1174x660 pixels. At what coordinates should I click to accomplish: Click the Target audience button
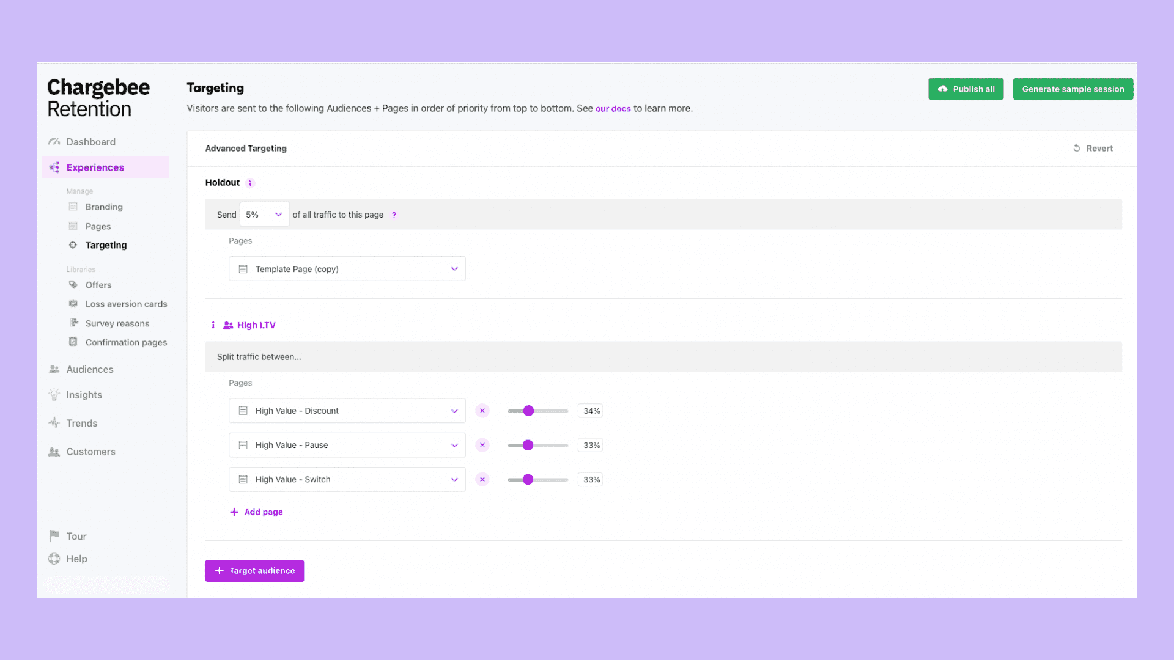254,571
